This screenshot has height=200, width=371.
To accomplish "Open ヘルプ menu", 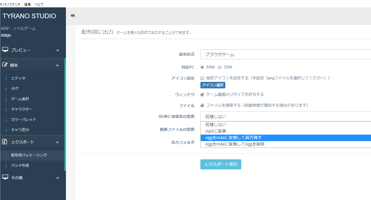I will (x=39, y=4).
